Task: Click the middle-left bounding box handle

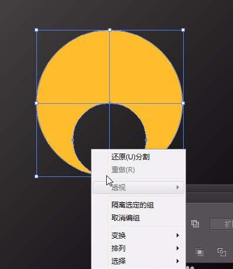Action: [x=36, y=103]
